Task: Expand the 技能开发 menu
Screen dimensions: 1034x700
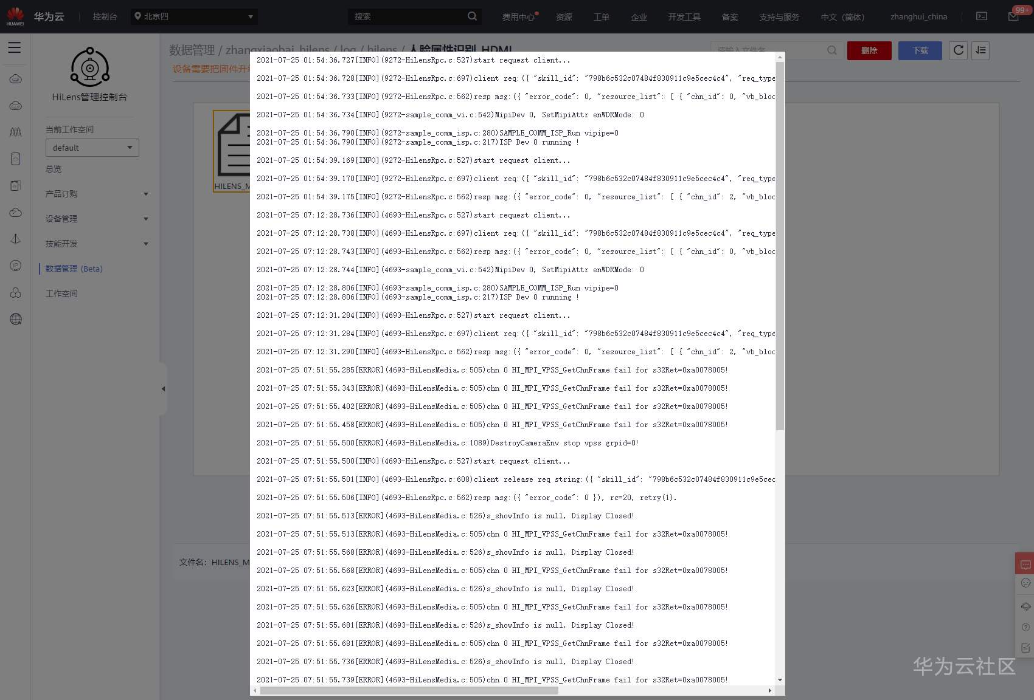Action: pos(97,244)
